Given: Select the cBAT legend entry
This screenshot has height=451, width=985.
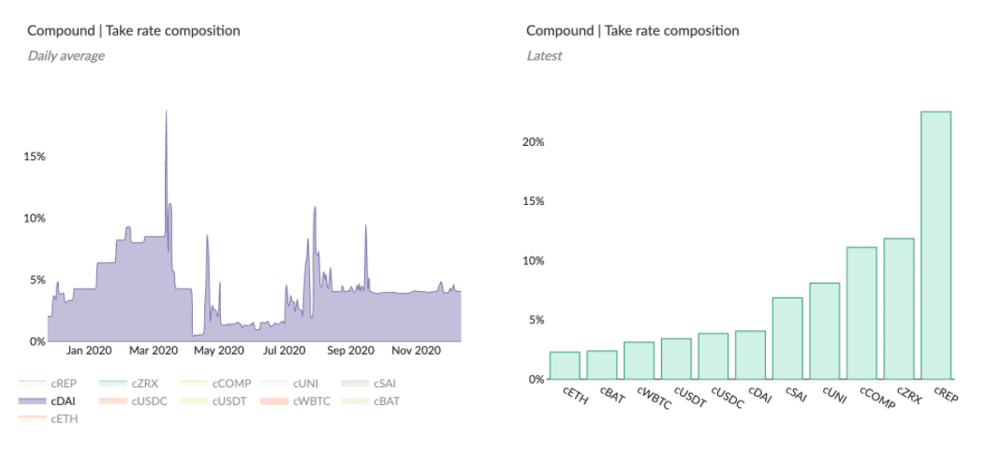Looking at the screenshot, I should pos(370,400).
